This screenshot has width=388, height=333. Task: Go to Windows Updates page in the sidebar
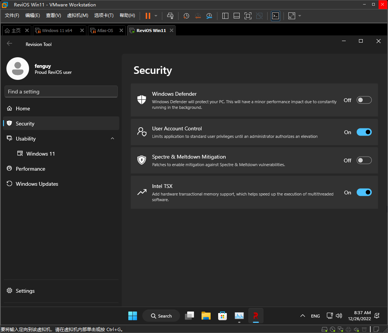[37, 184]
